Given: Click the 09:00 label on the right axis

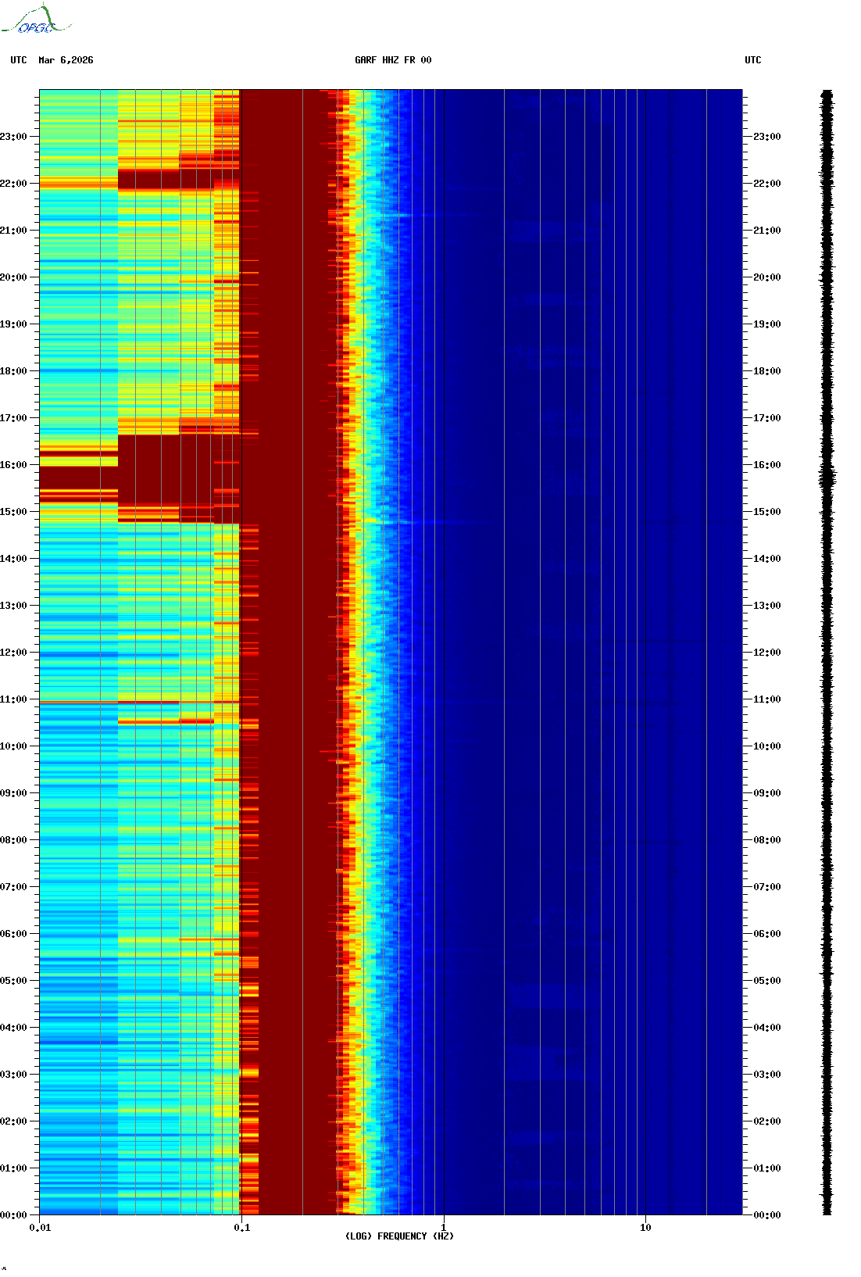Looking at the screenshot, I should (x=766, y=793).
